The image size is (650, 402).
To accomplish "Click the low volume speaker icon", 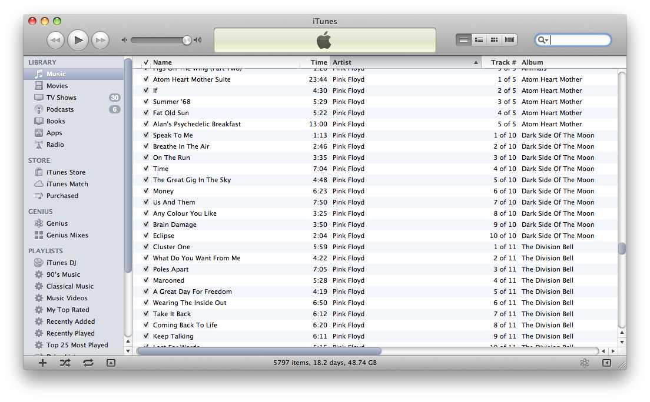I will coord(124,40).
